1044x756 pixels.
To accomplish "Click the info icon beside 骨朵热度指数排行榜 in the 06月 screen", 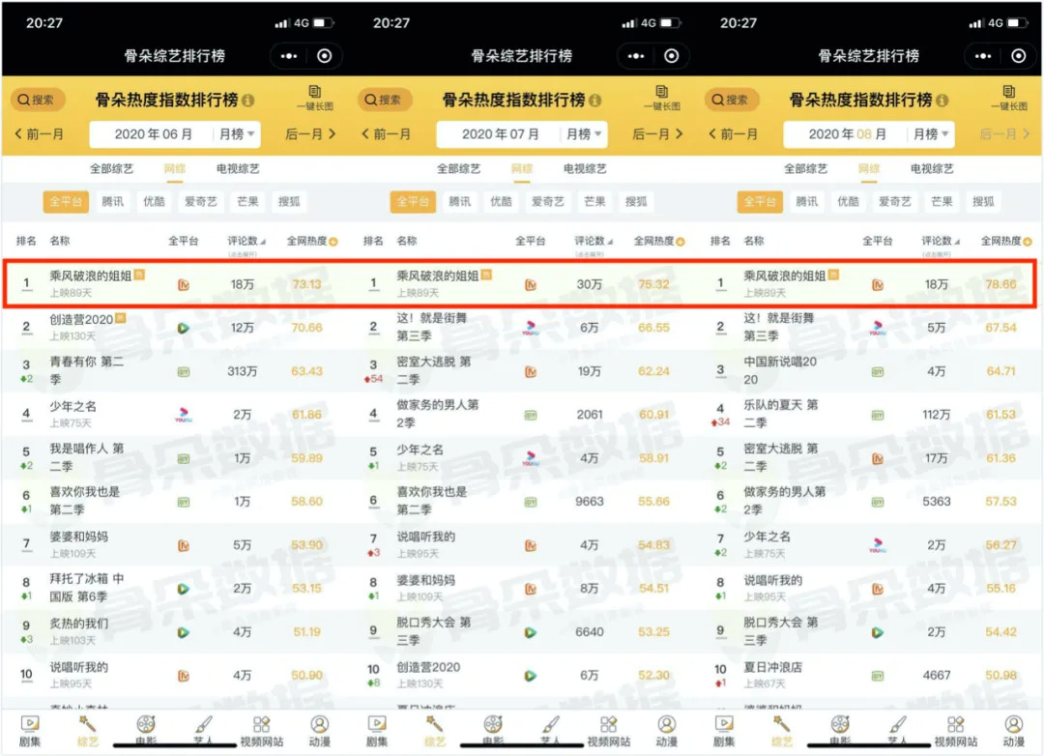I will pos(248,101).
